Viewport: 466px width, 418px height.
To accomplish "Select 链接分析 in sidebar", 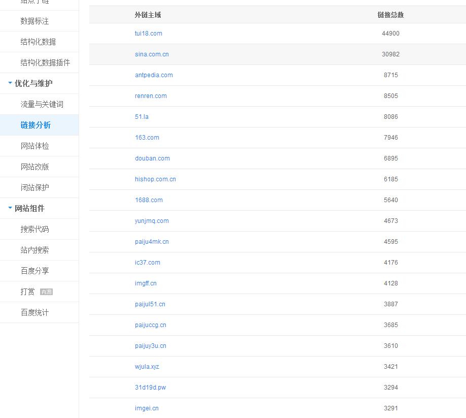I will coord(35,125).
